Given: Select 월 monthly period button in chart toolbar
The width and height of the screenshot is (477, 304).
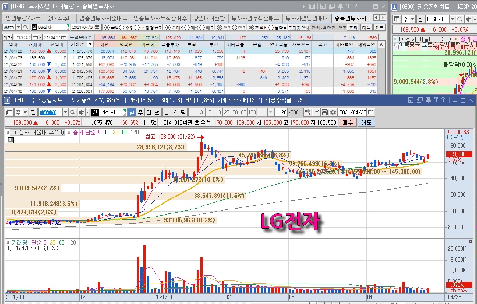Looking at the screenshot, I should pos(148,112).
